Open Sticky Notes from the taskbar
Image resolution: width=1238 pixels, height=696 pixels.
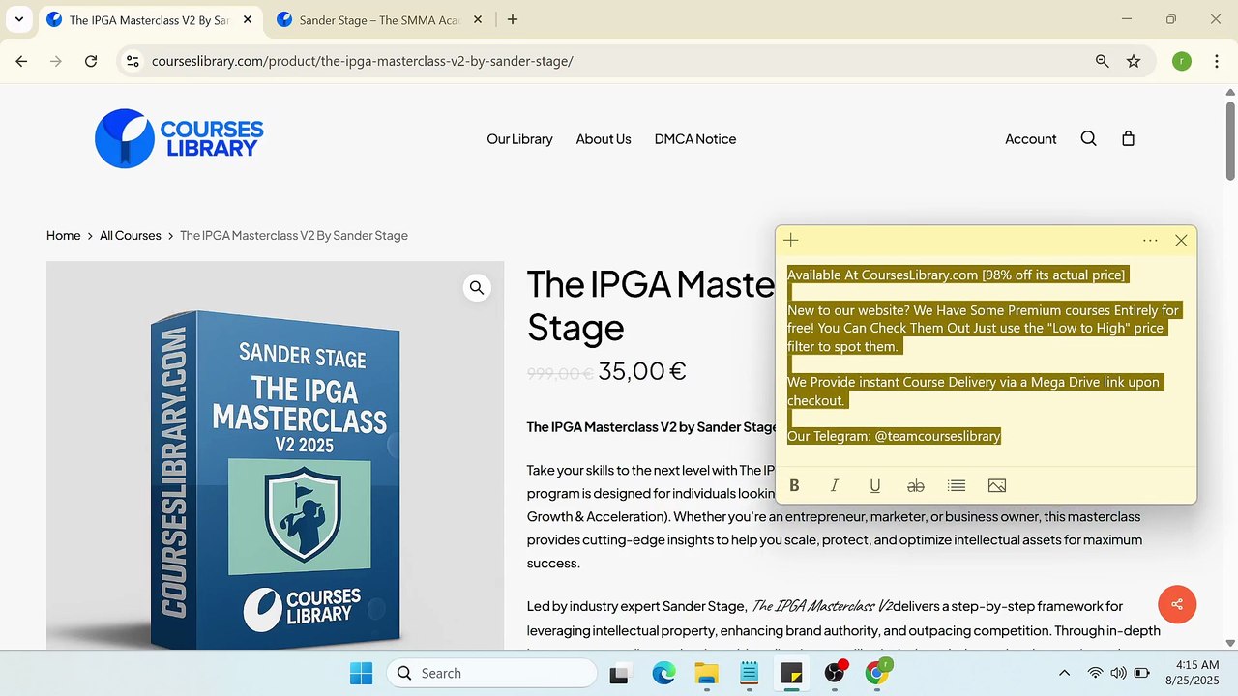(x=791, y=673)
